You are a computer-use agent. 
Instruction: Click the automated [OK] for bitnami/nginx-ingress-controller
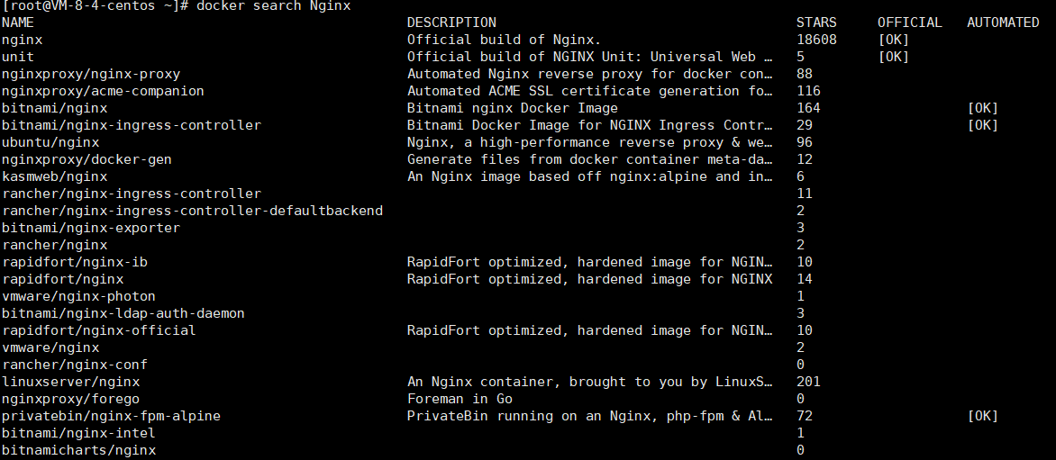(x=982, y=125)
